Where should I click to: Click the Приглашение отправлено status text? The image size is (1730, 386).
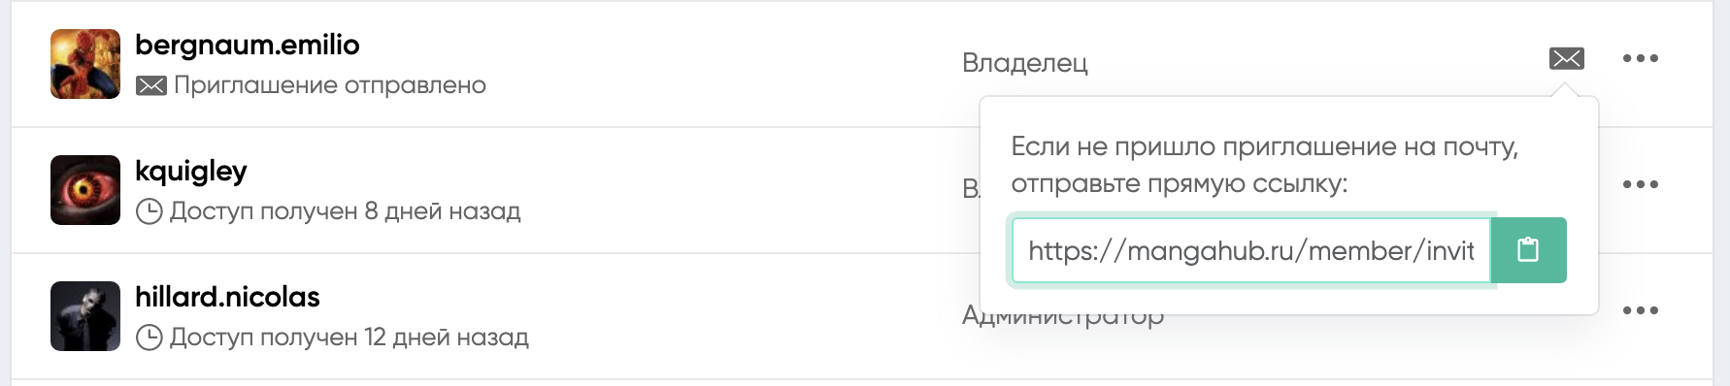pos(330,85)
